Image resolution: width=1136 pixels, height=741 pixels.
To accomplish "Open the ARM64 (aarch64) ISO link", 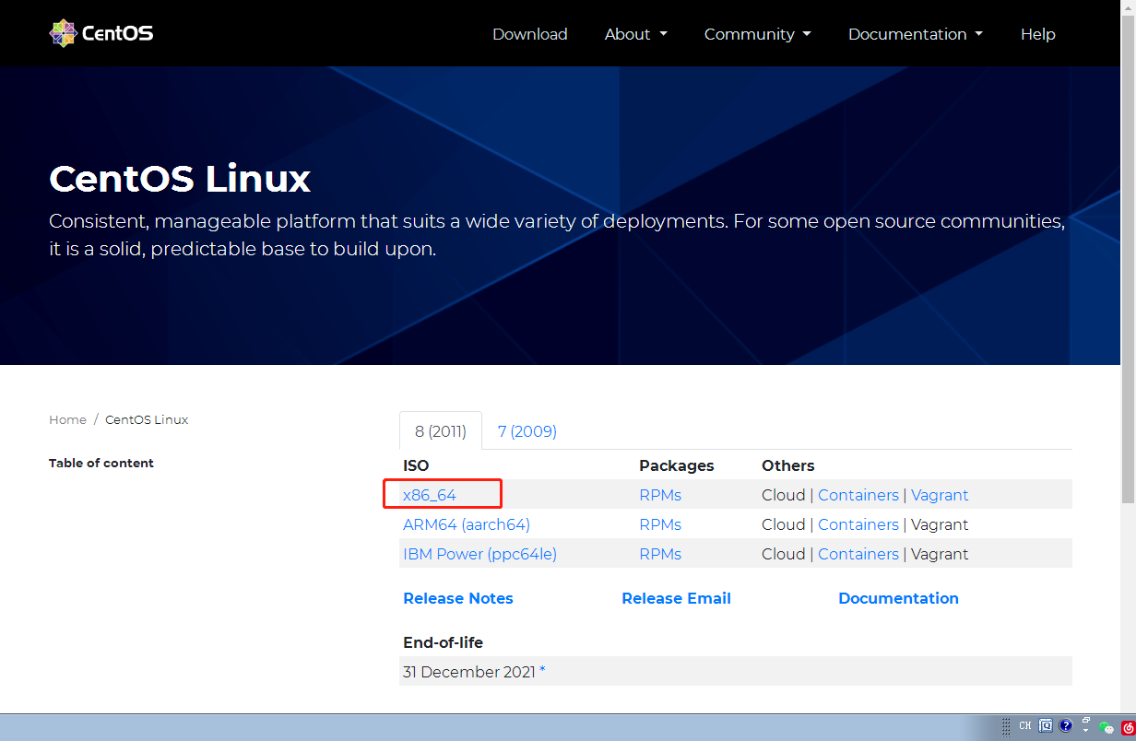I will click(x=467, y=524).
